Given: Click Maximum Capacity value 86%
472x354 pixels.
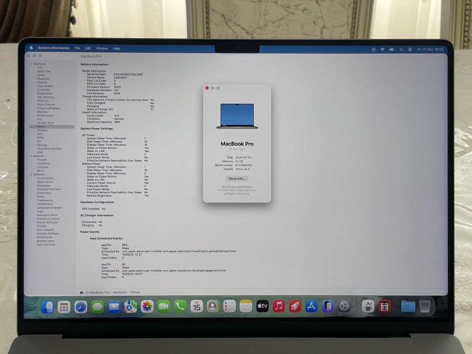Looking at the screenshot, I should coord(117,122).
